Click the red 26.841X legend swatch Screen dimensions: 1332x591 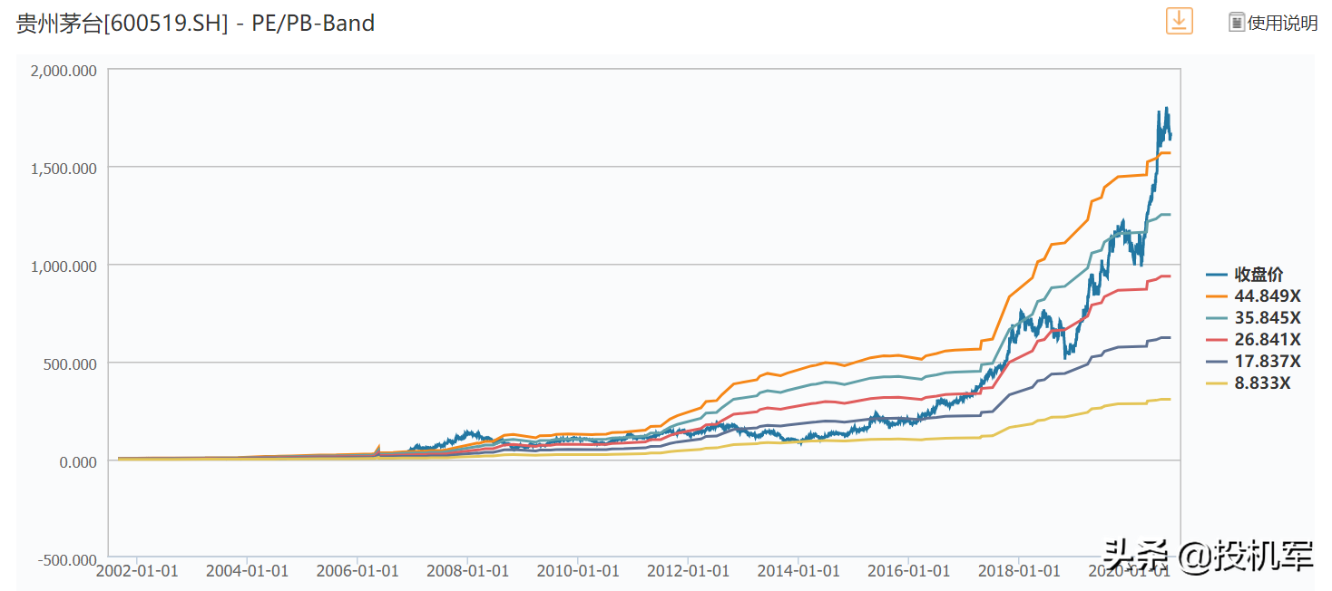(1217, 340)
